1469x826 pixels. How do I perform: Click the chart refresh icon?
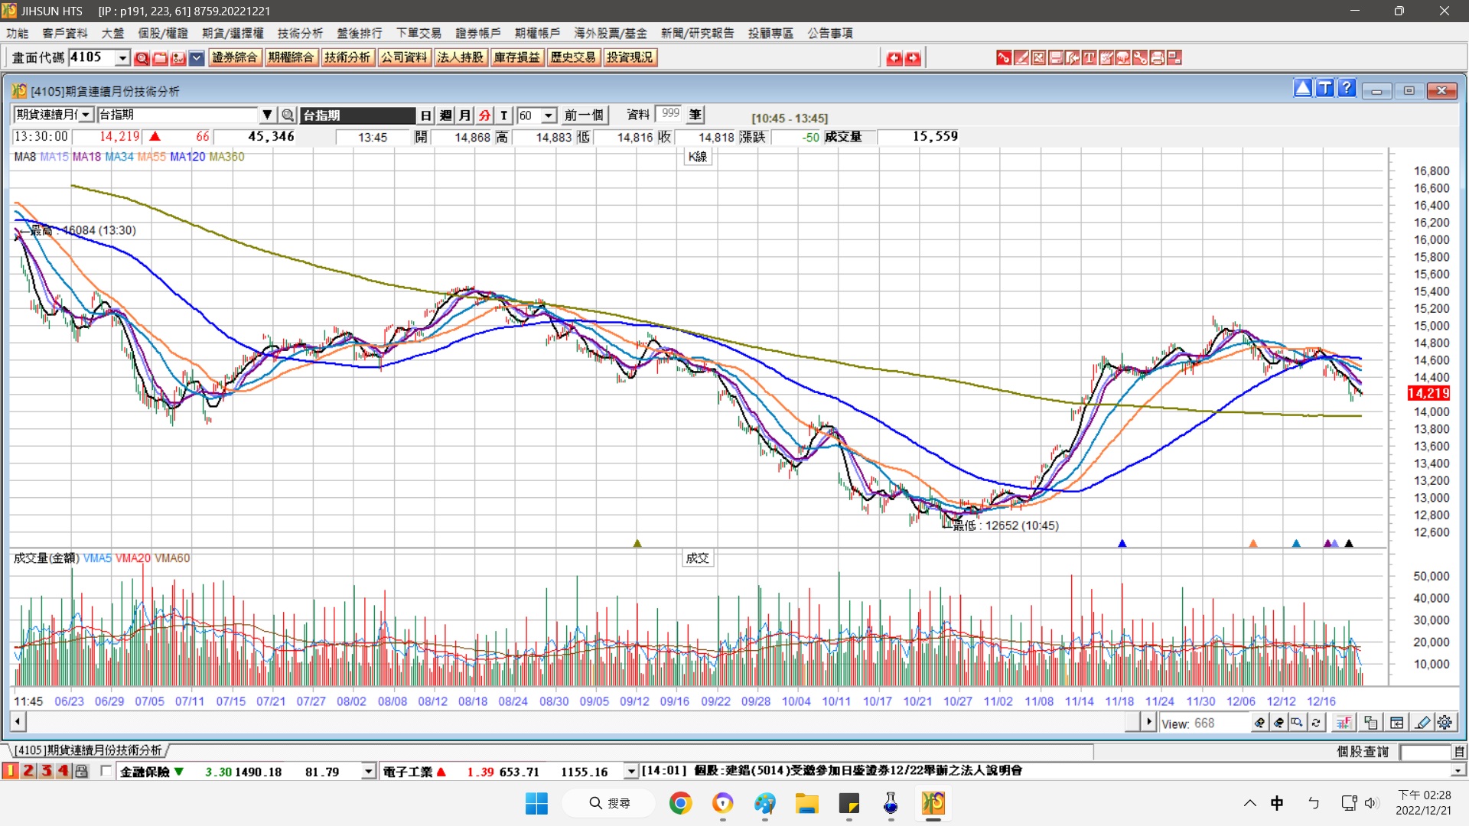[x=1316, y=722]
